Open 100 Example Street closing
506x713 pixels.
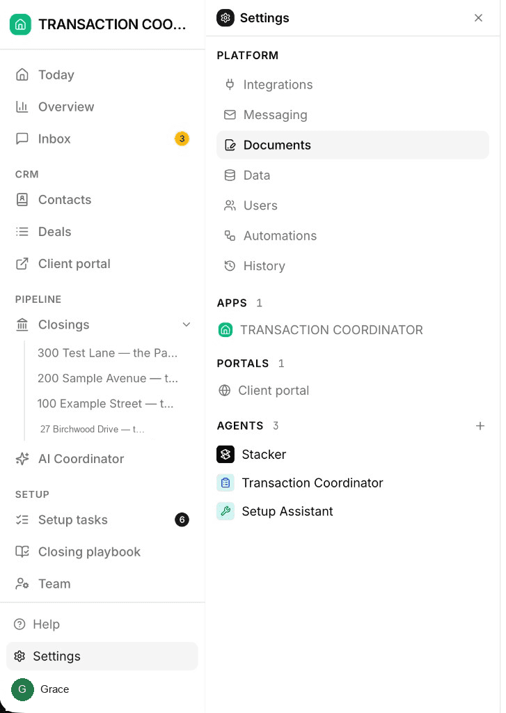(105, 404)
